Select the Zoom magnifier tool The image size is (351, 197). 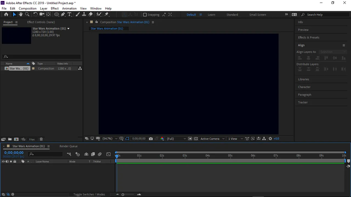[27, 15]
